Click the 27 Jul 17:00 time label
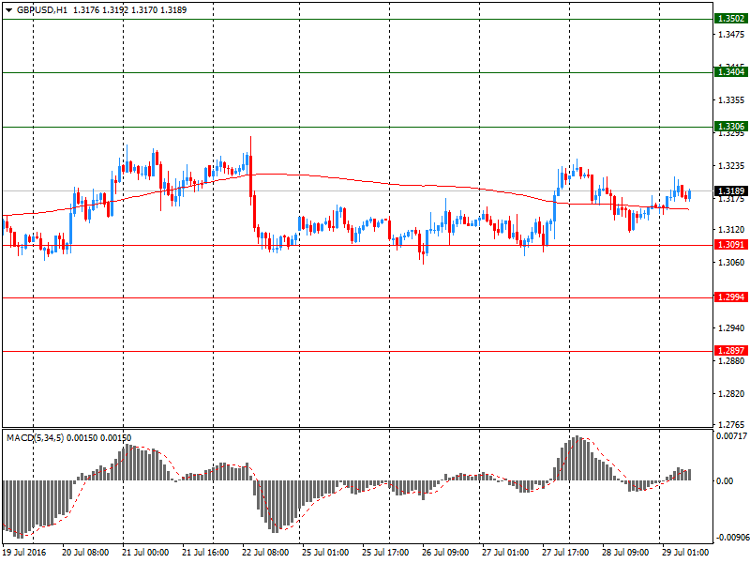The image size is (750, 563). (x=565, y=553)
